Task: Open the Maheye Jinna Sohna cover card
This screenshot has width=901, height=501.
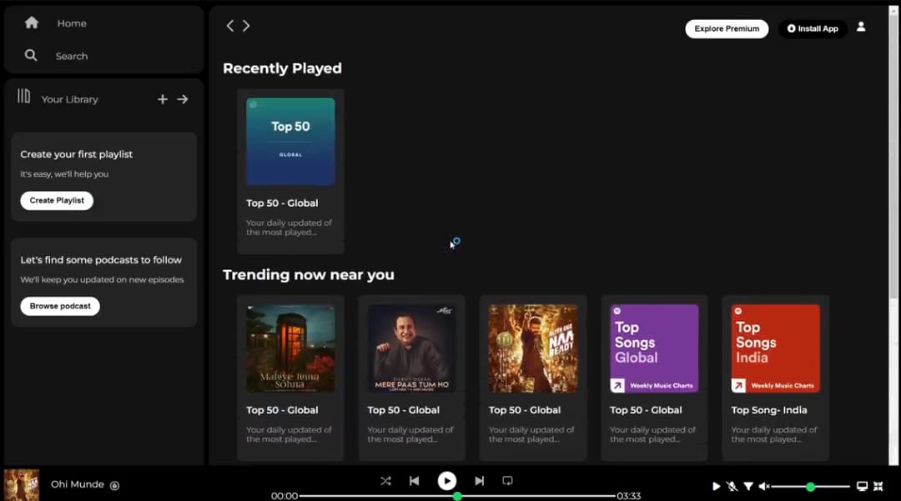Action: point(291,348)
